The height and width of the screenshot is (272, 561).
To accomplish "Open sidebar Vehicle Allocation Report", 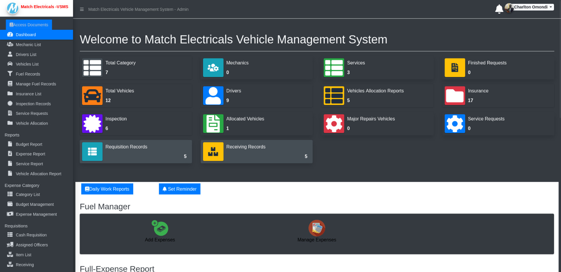I will coord(36,174).
